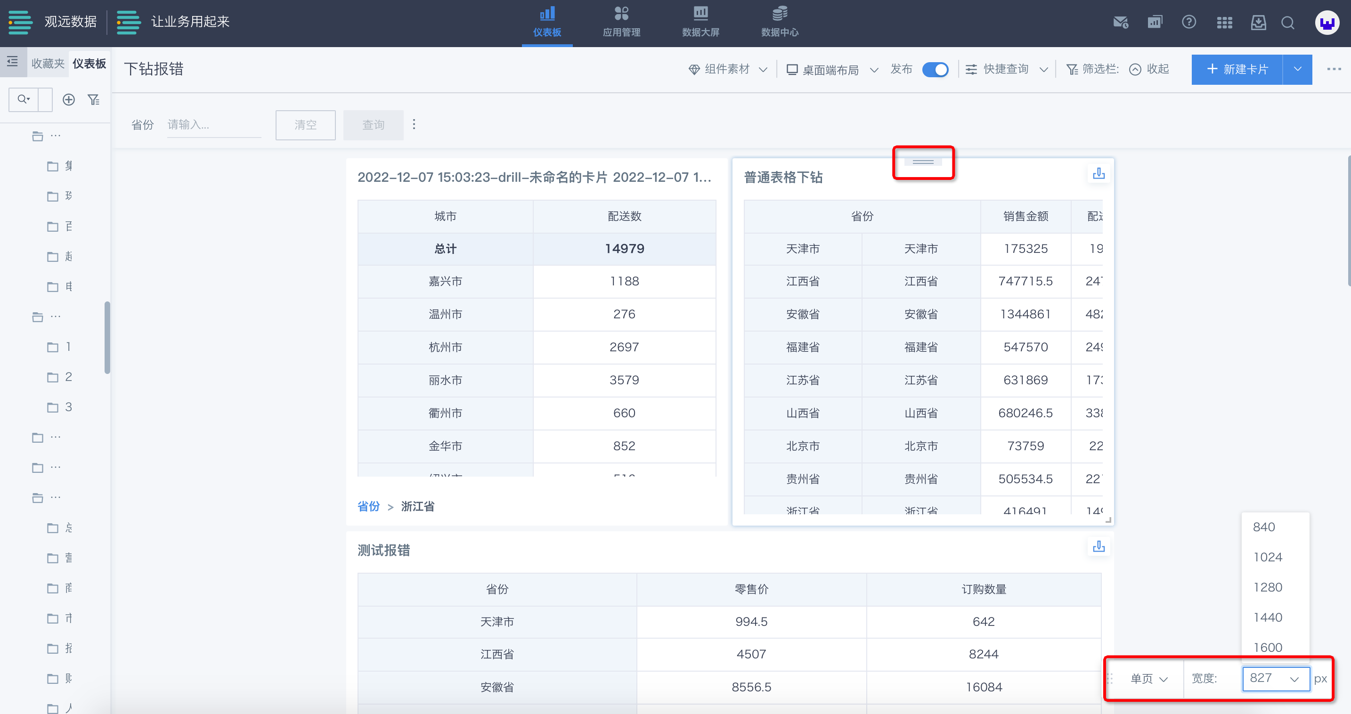The width and height of the screenshot is (1351, 714).
Task: Click the sidebar filter funnel icon
Action: [93, 99]
